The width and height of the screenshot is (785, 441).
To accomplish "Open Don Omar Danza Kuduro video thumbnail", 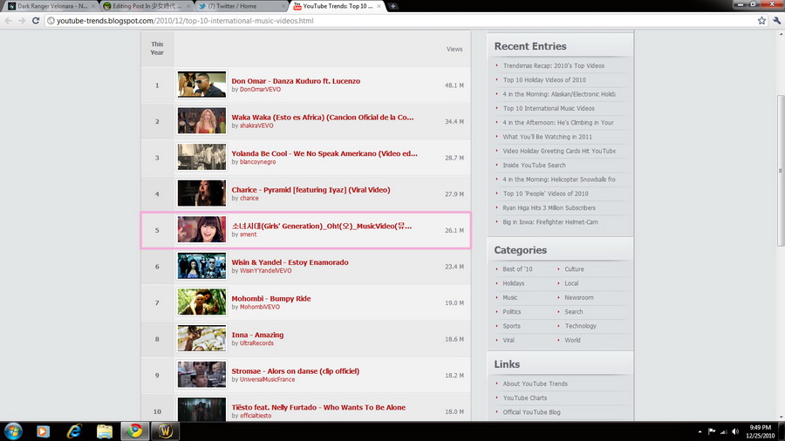I will tap(201, 84).
